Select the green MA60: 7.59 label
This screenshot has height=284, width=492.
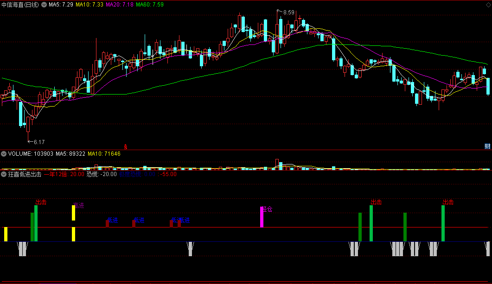click(x=150, y=5)
